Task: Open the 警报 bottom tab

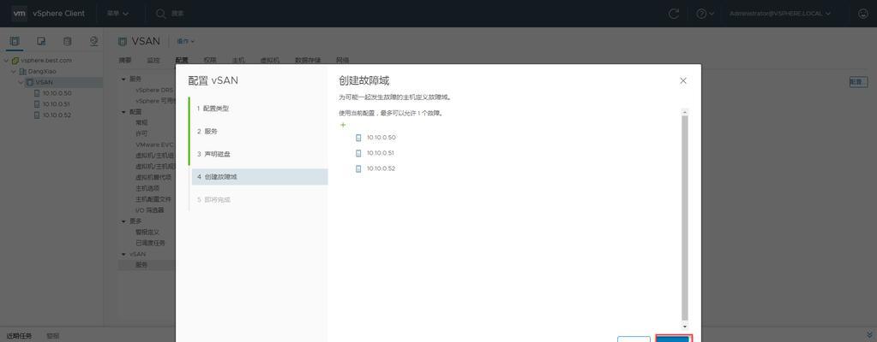Action: pyautogui.click(x=52, y=336)
